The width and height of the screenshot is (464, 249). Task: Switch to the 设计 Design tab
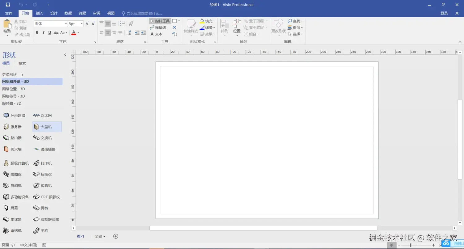(54, 13)
